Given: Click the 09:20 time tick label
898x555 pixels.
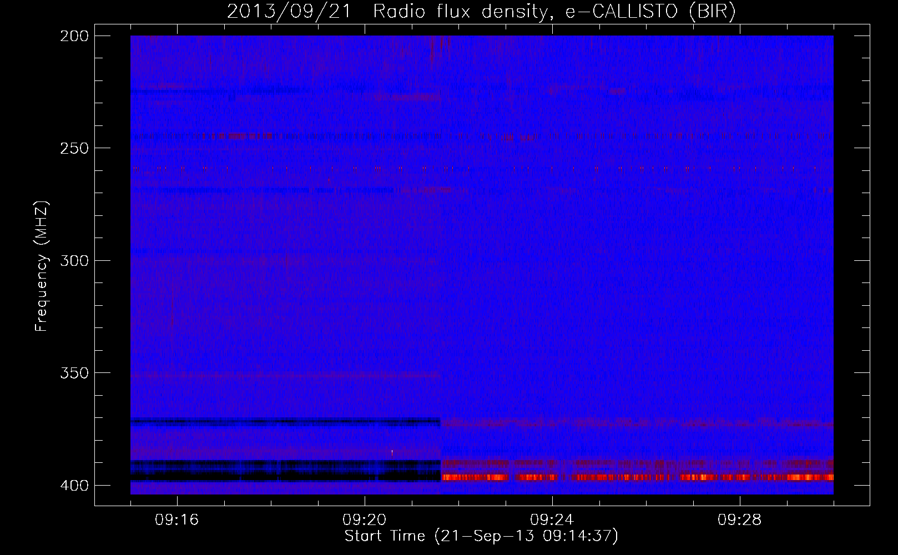Looking at the screenshot, I should [365, 520].
